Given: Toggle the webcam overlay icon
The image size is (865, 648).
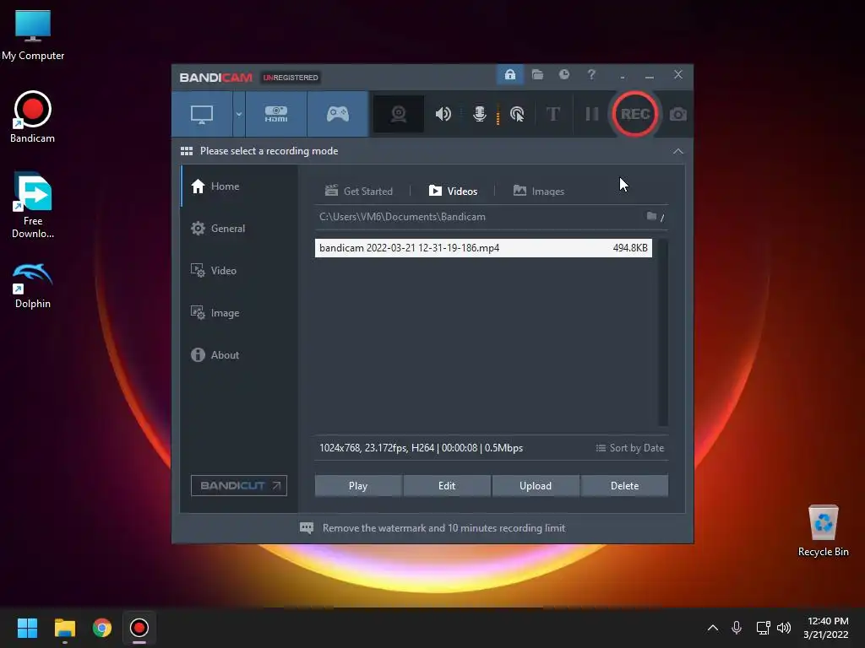Looking at the screenshot, I should point(399,114).
